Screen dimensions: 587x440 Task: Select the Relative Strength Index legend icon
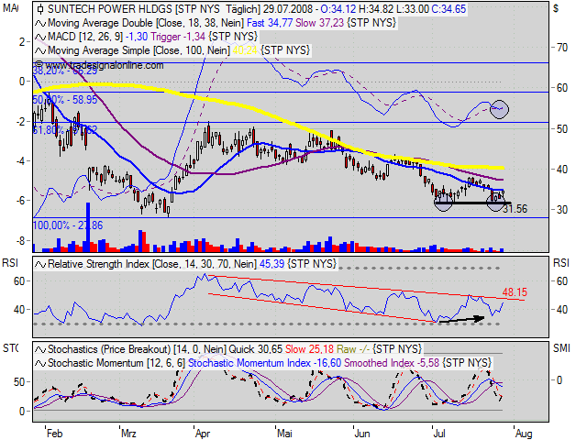(39, 263)
